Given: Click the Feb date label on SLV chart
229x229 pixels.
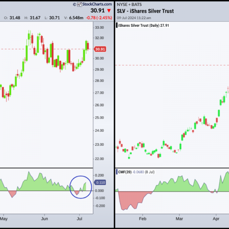Looking at the screenshot, I should [142, 219].
